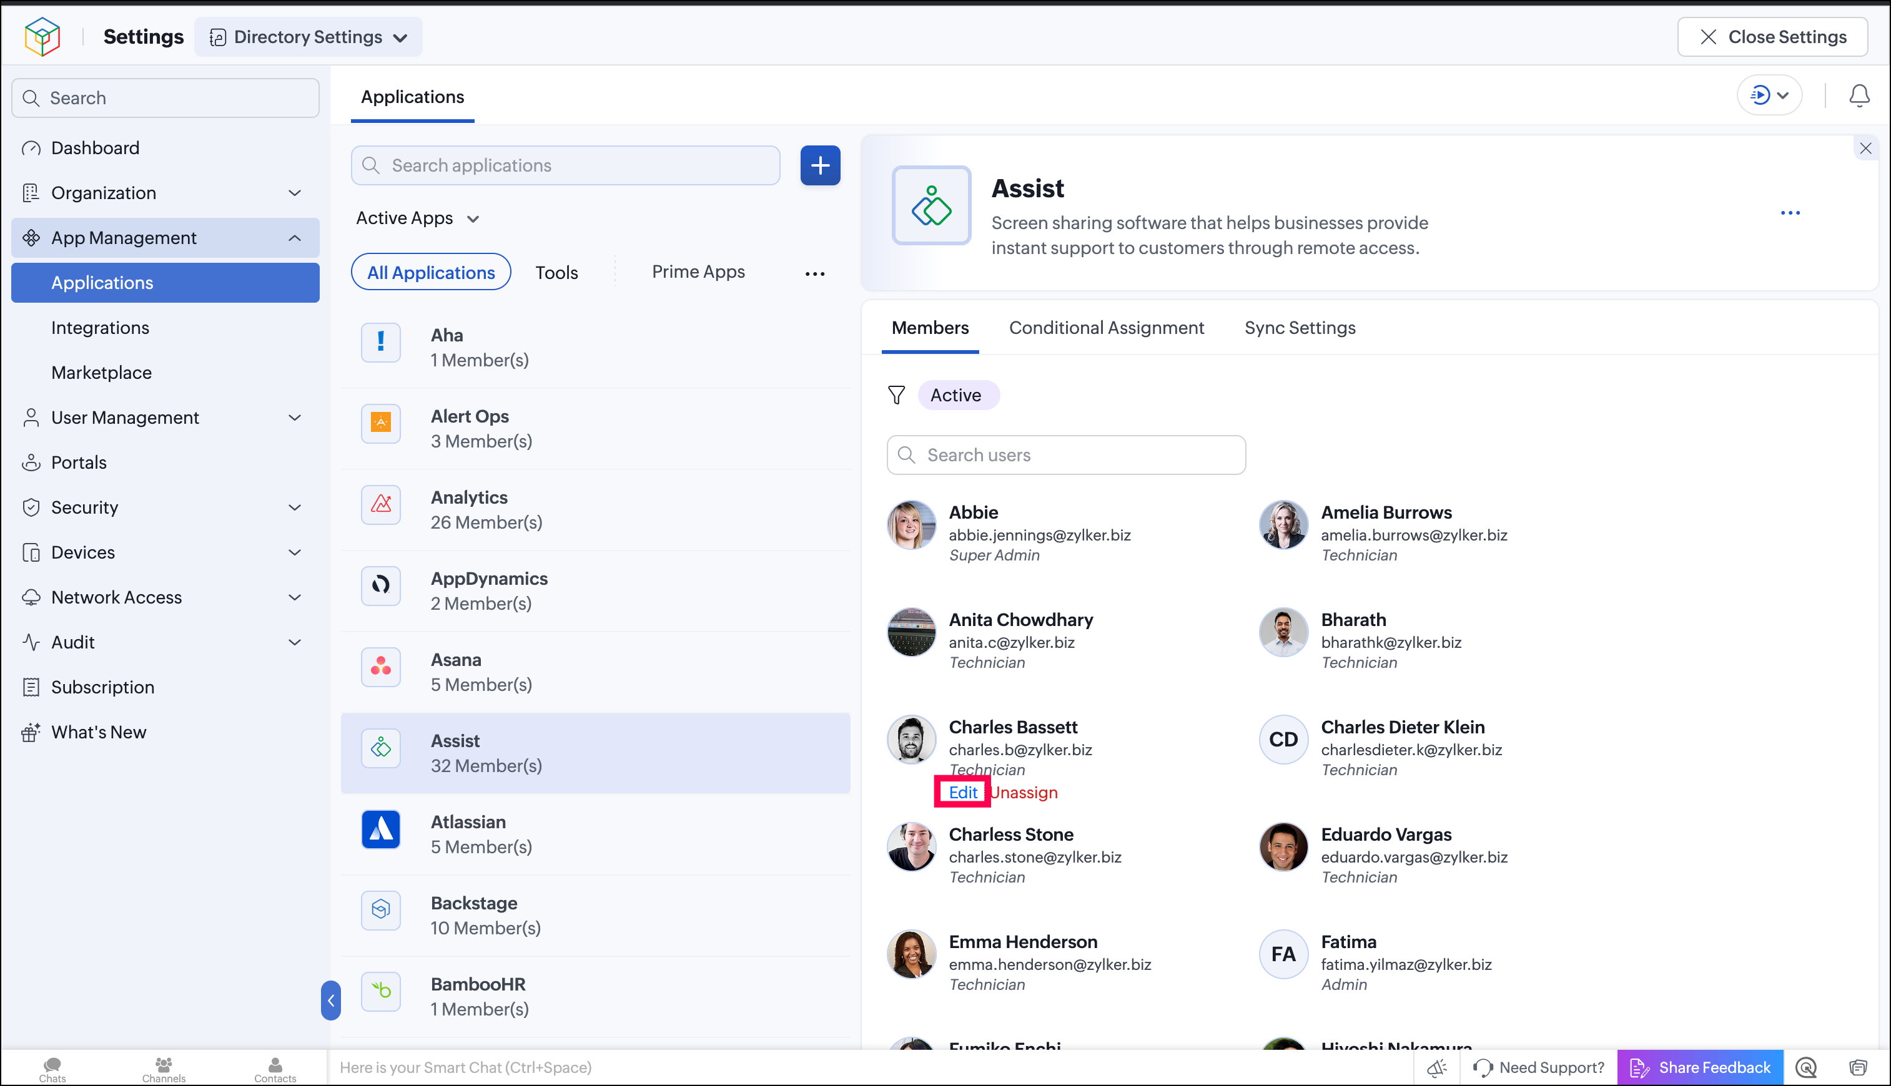This screenshot has width=1891, height=1086.
Task: Switch to the Members tab
Action: [x=930, y=328]
